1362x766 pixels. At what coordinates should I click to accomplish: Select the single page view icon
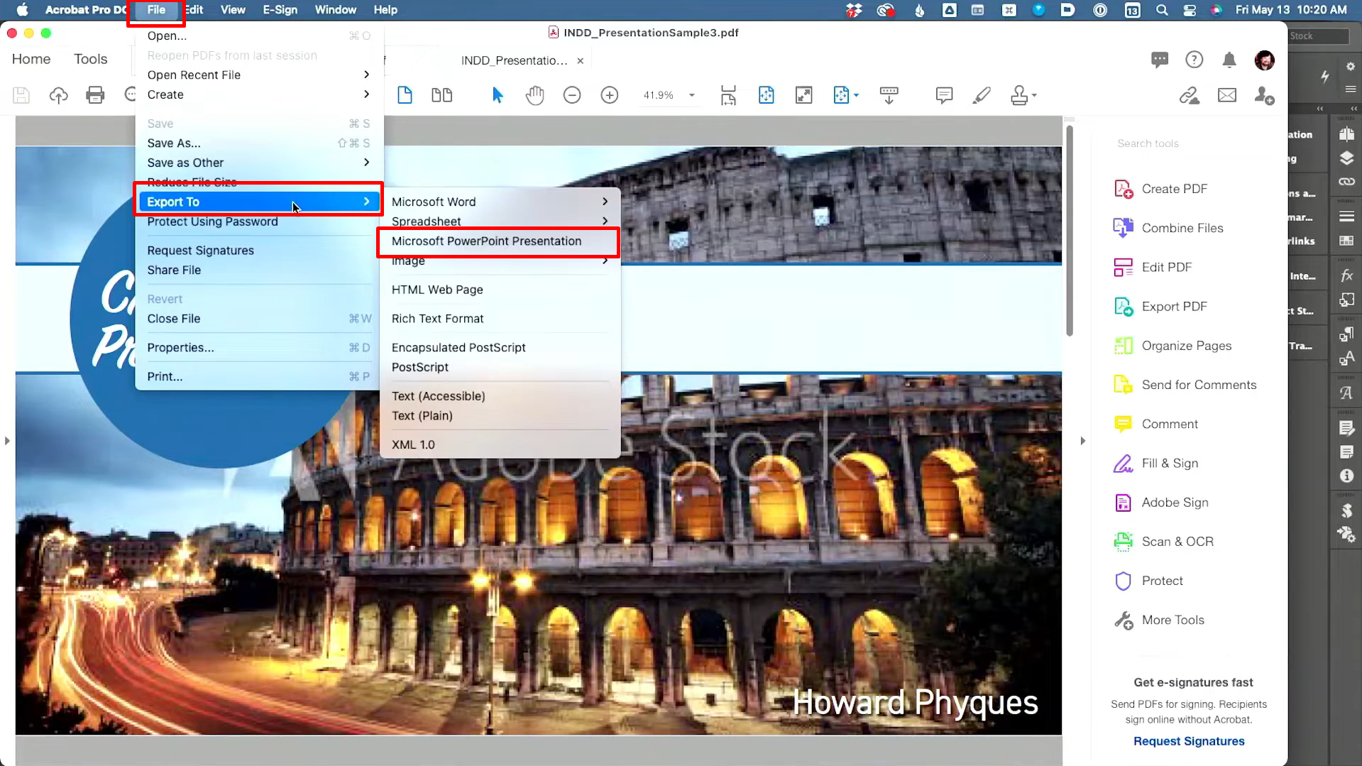(x=405, y=95)
